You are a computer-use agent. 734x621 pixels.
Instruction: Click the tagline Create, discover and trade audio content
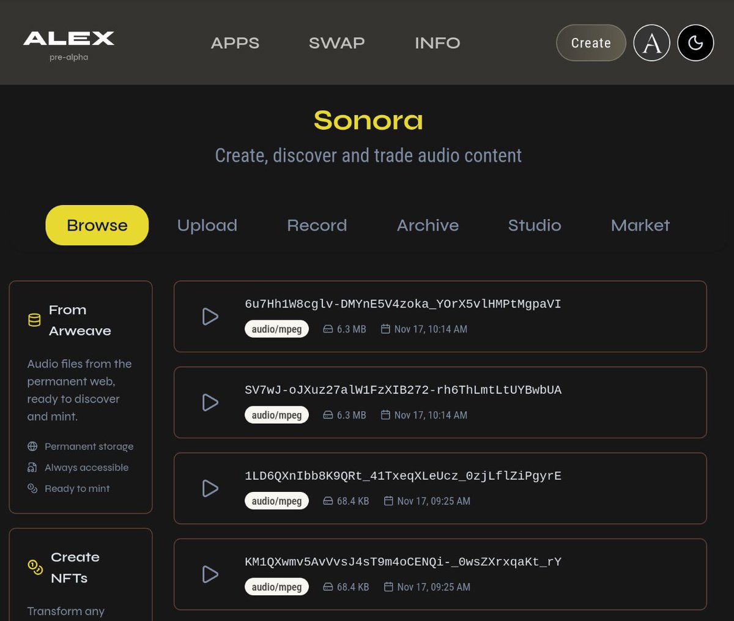pyautogui.click(x=368, y=155)
